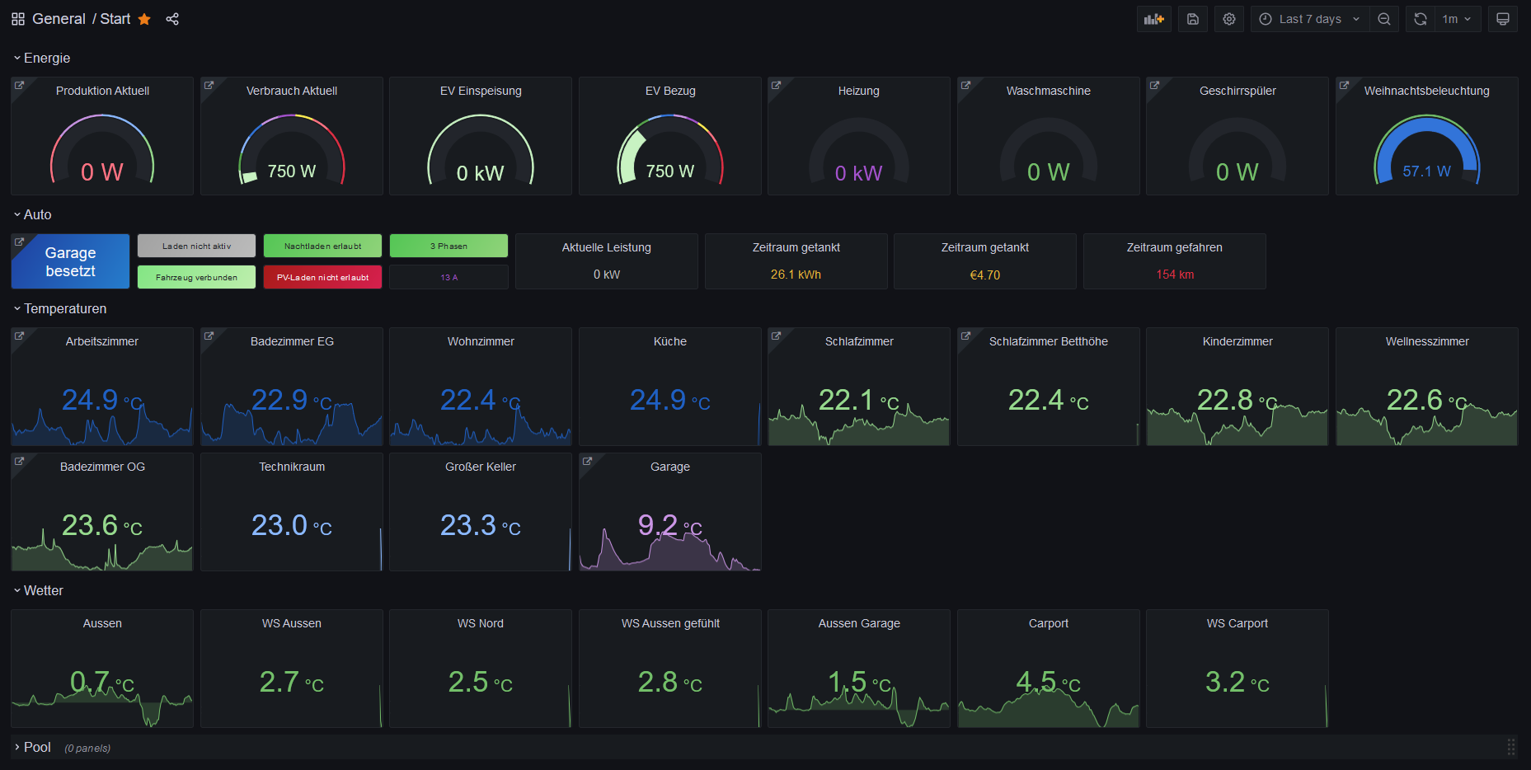Click the Aussen Garage 1.5 °C value
The height and width of the screenshot is (770, 1531).
tap(859, 682)
